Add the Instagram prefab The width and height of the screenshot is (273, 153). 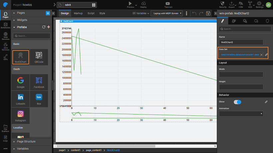click(x=21, y=115)
